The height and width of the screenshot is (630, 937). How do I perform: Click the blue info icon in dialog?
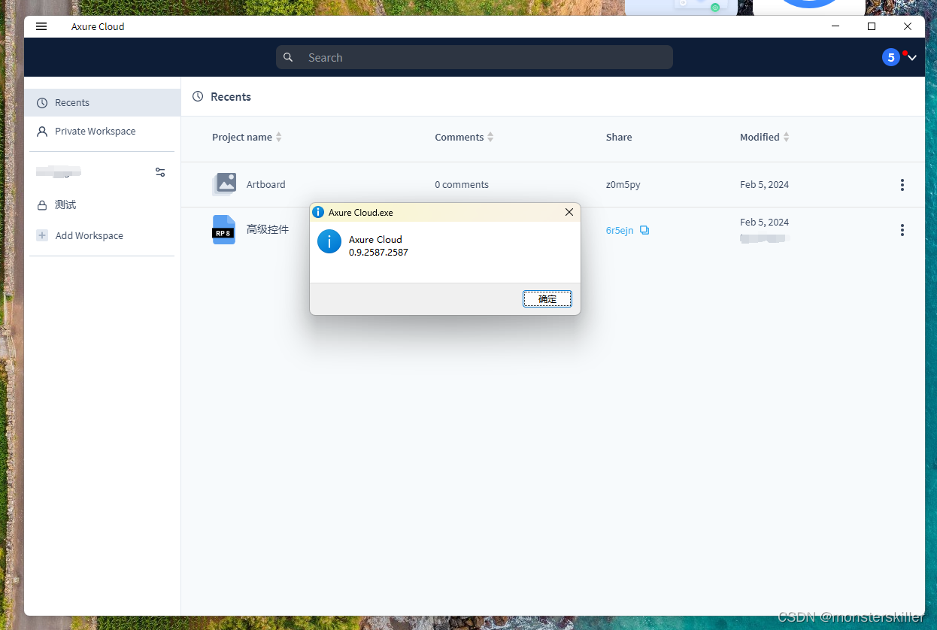point(329,241)
